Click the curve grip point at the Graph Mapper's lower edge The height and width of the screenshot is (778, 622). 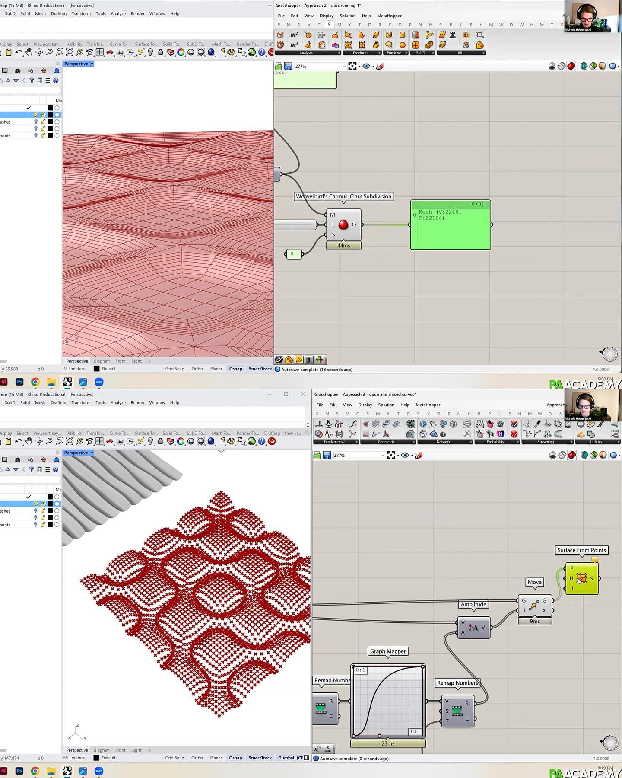(379, 736)
